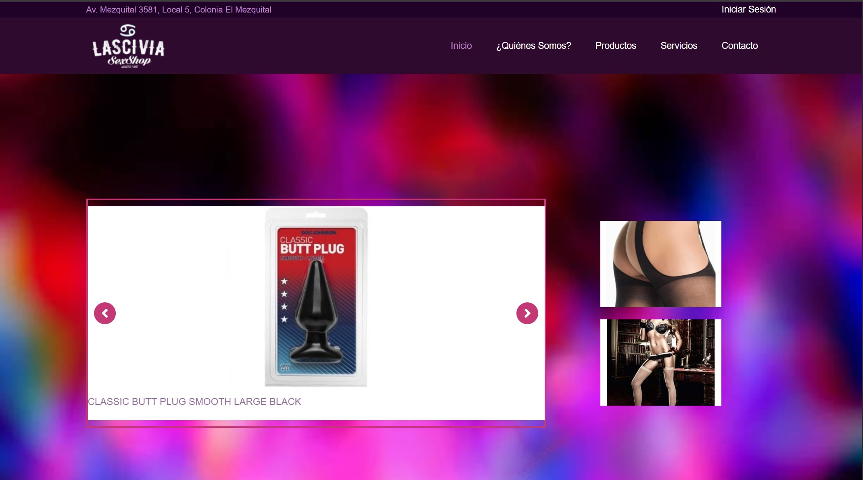Screen dimensions: 863x480
Task: Go to previous slide with left arrow
Action: coord(105,313)
